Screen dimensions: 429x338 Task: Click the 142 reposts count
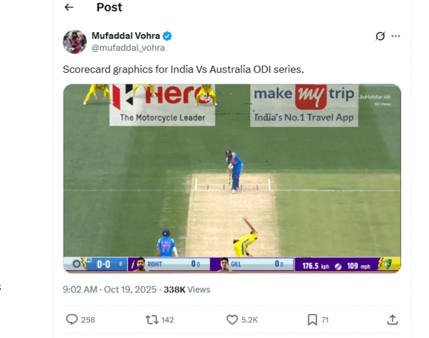(168, 320)
